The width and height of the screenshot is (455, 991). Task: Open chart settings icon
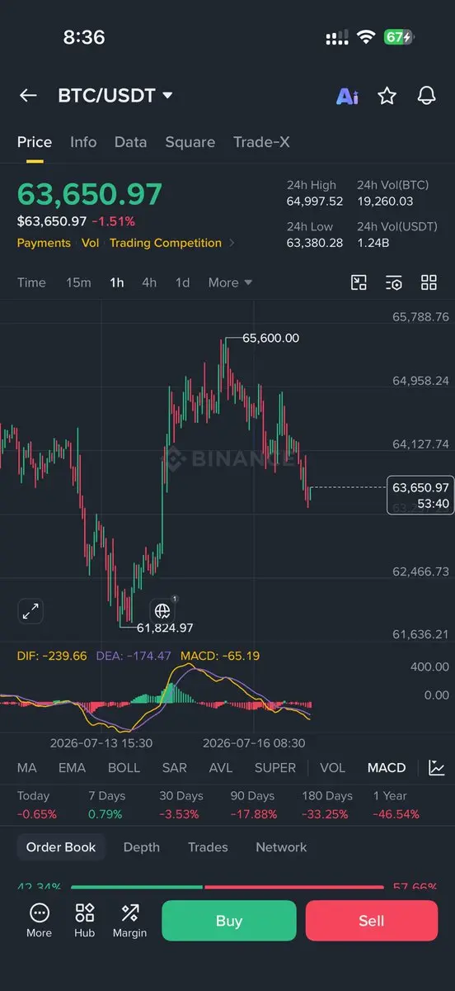tap(394, 283)
